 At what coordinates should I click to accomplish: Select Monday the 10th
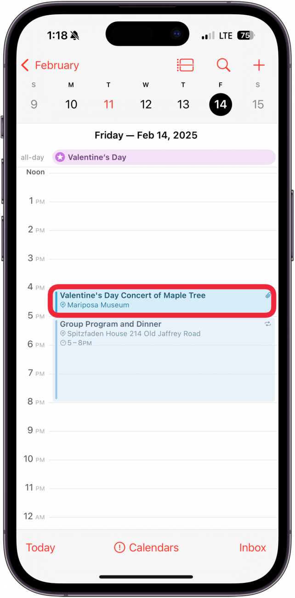(71, 104)
